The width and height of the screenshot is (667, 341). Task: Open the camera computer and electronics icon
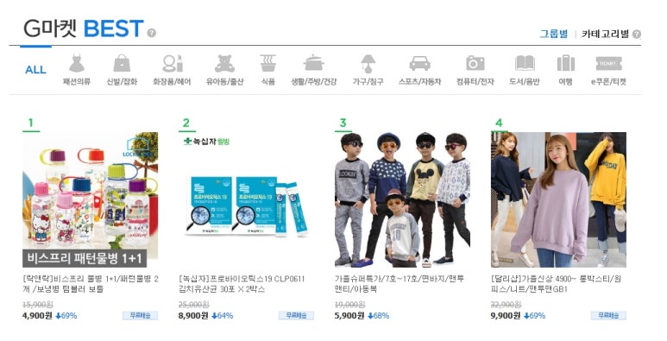point(475,63)
